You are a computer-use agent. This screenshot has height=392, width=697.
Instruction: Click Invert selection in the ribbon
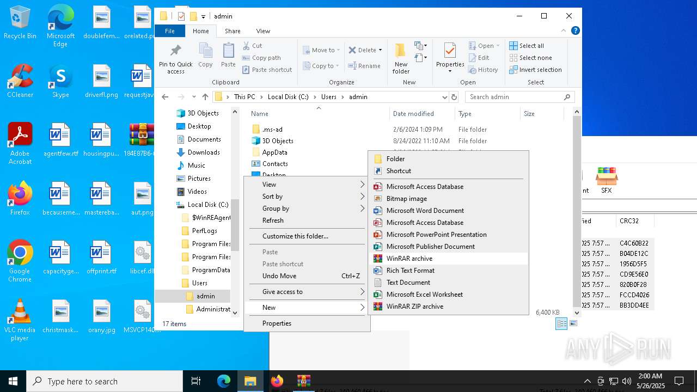[x=535, y=70]
